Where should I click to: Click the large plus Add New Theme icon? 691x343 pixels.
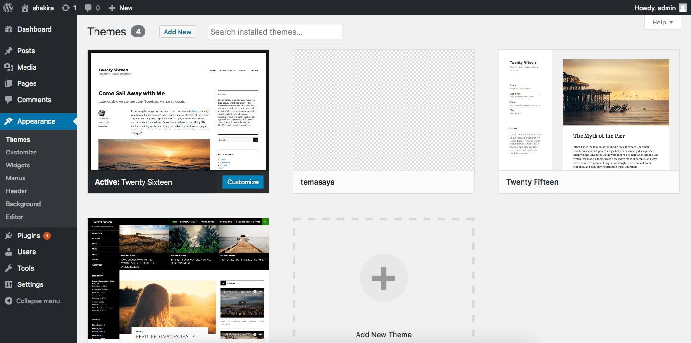coord(383,278)
